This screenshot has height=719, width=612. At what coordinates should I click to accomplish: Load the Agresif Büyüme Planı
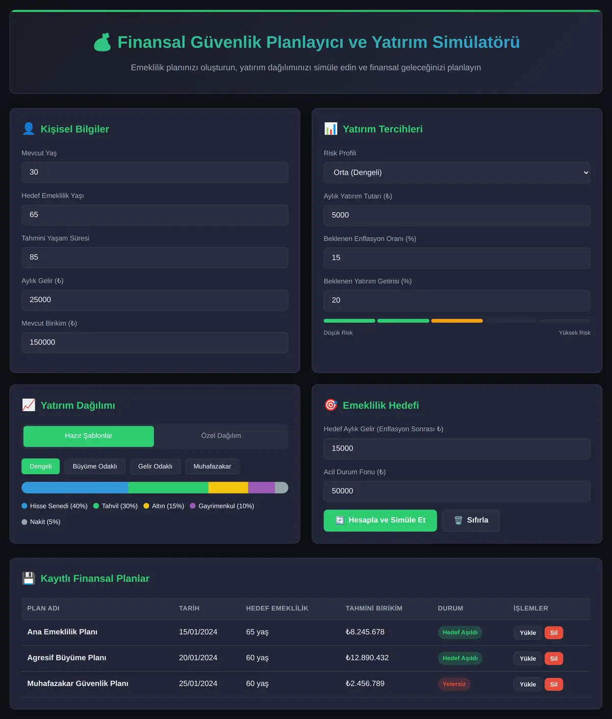528,659
